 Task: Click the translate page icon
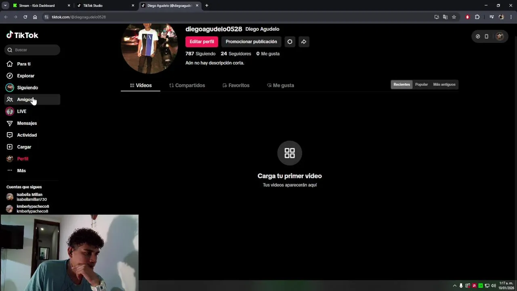point(445,17)
